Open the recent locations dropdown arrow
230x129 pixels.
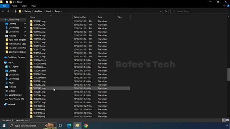click(x=12, y=11)
